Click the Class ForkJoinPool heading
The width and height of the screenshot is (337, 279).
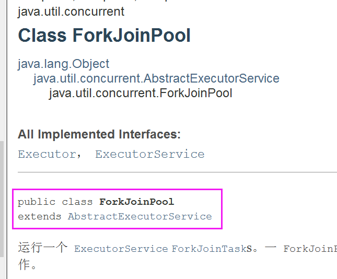104,36
